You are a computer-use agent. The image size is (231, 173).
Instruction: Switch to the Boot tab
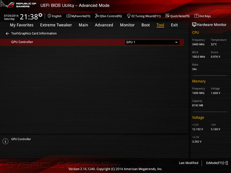pyautogui.click(x=145, y=25)
